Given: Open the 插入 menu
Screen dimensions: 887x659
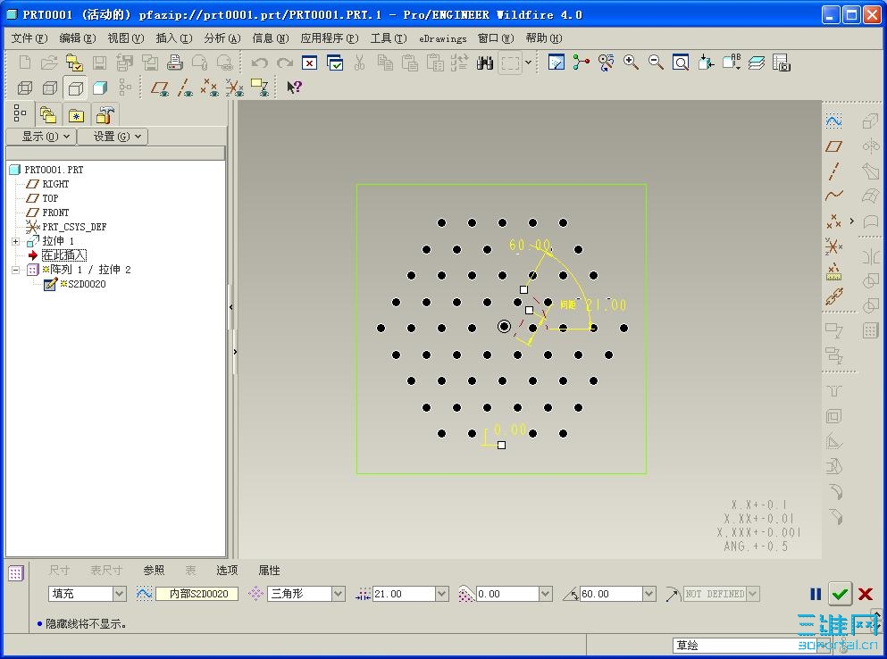Looking at the screenshot, I should (x=173, y=38).
